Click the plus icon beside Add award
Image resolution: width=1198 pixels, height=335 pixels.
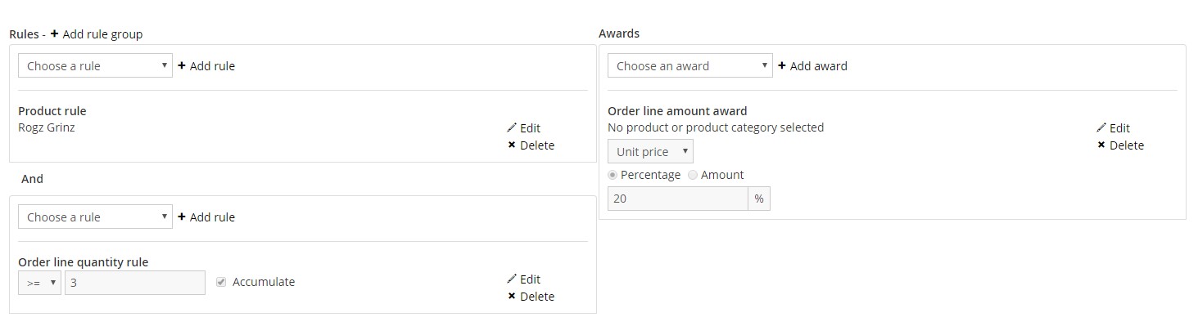(781, 66)
